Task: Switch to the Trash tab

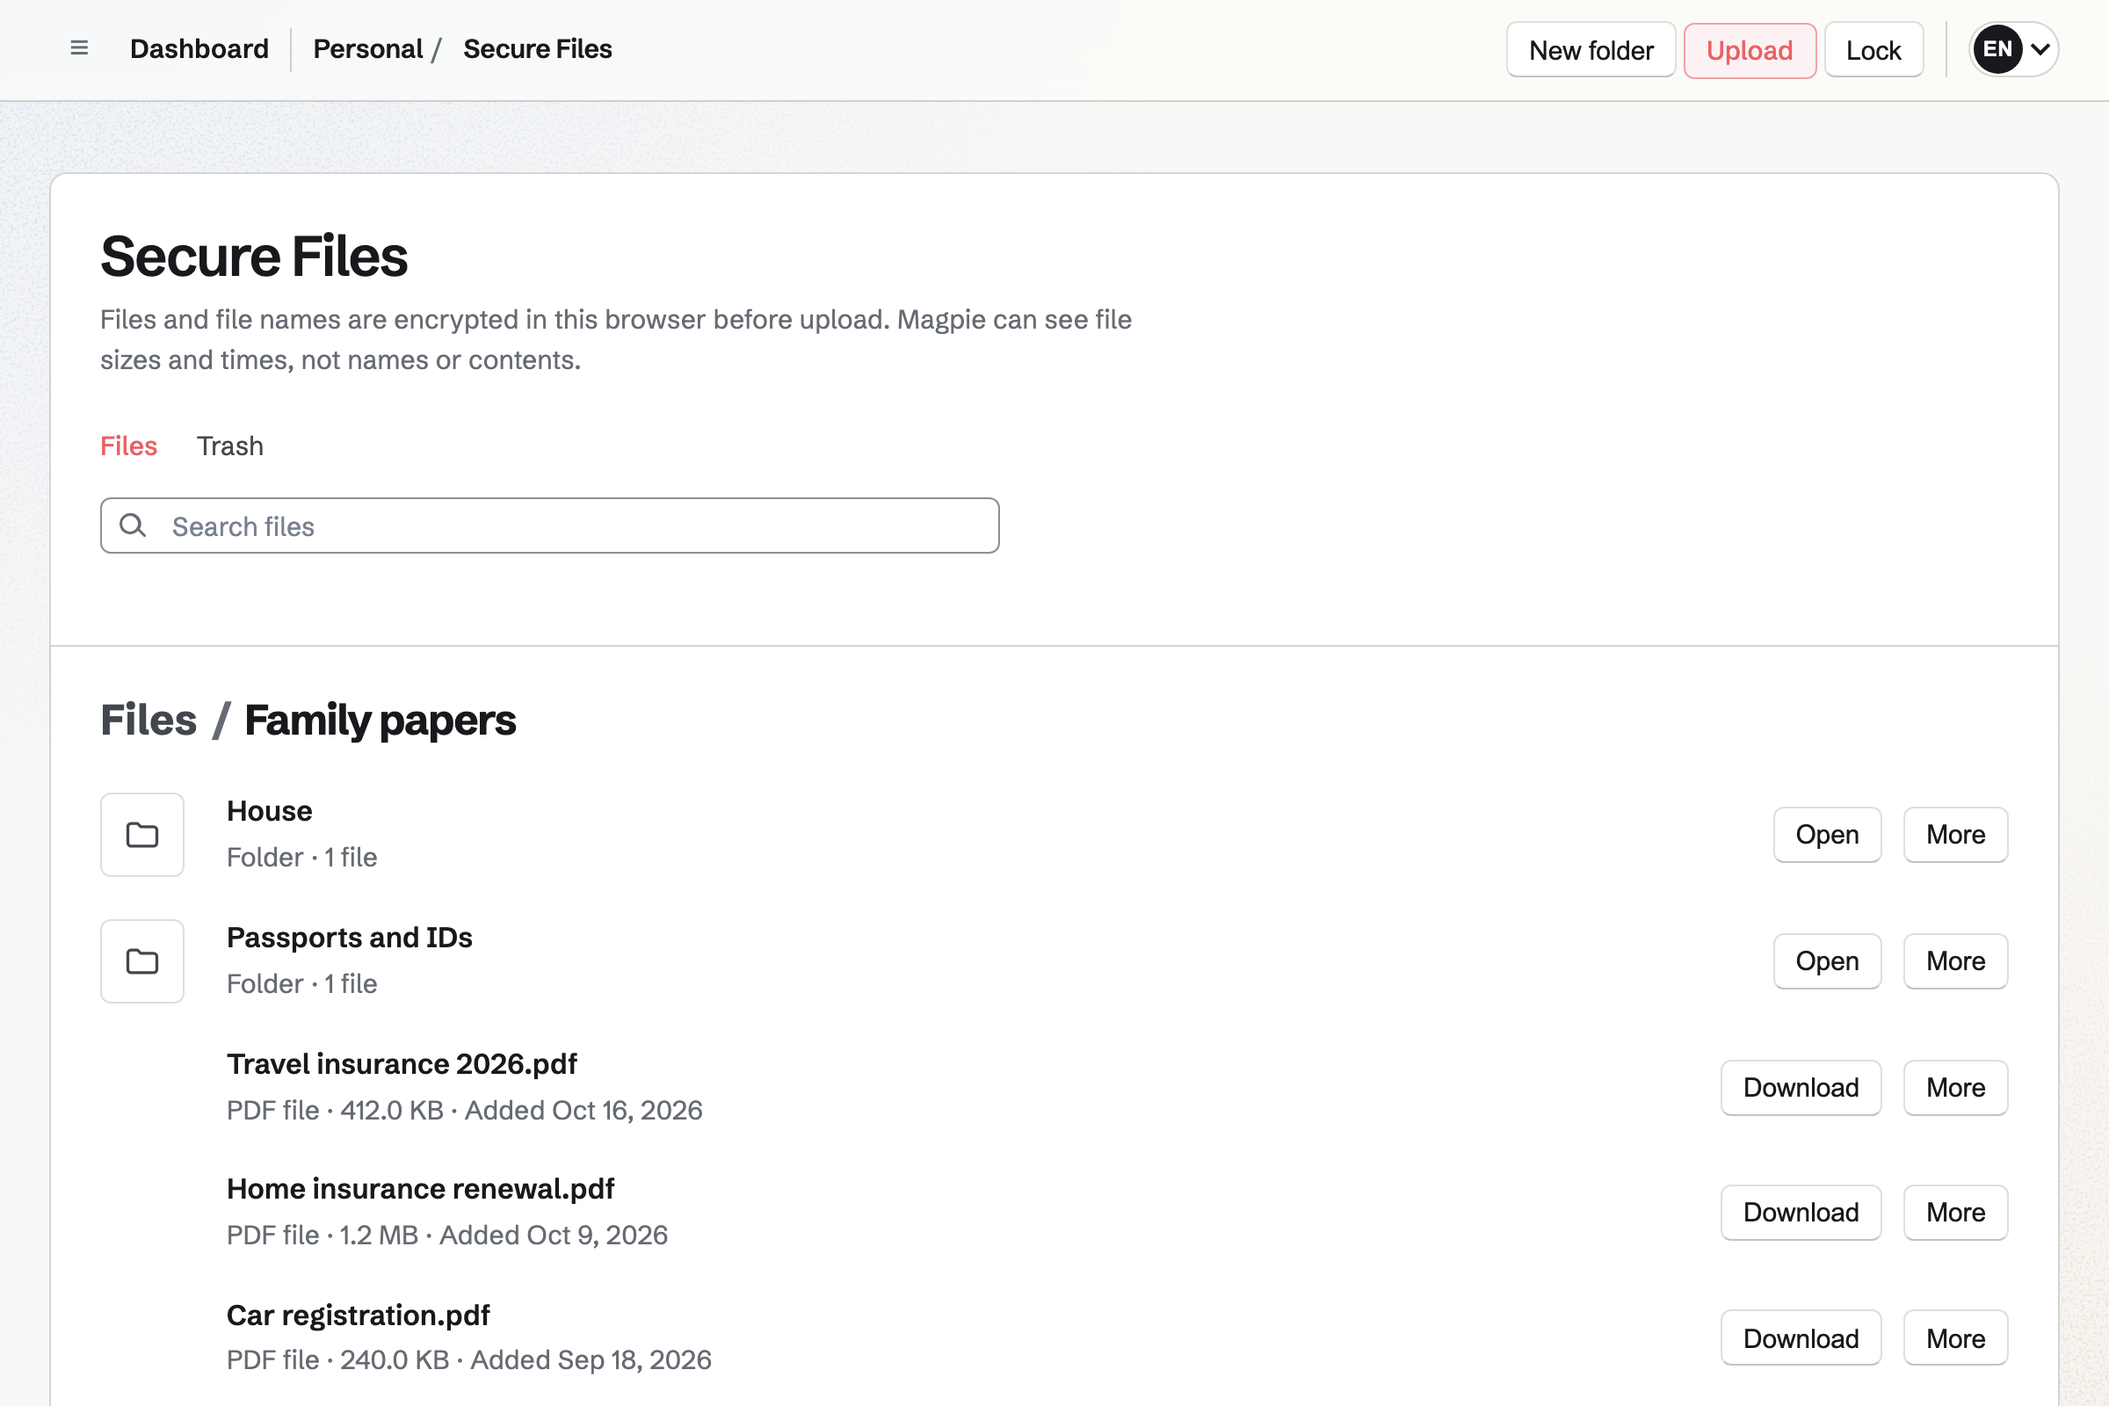Action: click(230, 446)
